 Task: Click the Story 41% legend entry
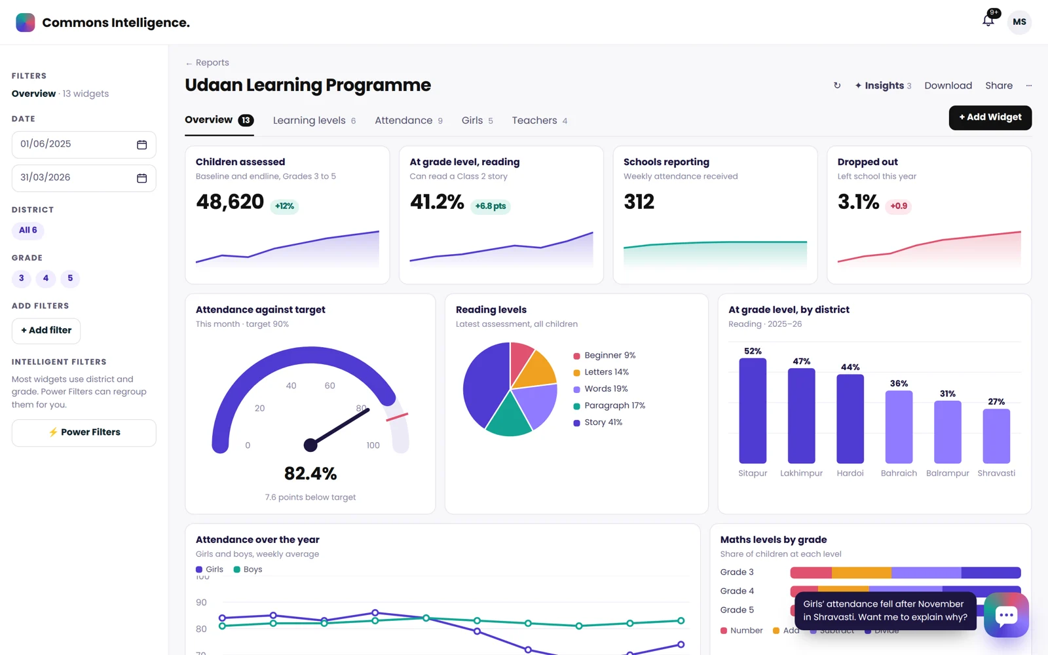pos(598,422)
